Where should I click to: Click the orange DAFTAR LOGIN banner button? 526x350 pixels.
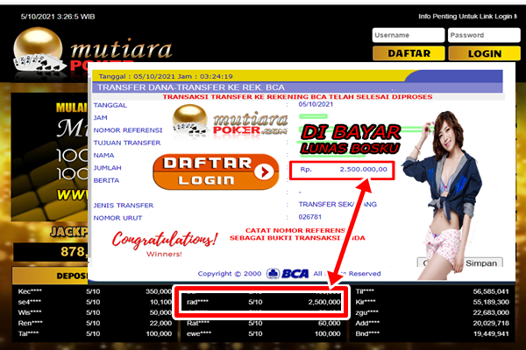point(216,171)
